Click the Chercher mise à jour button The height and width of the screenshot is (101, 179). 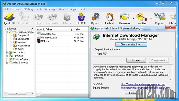(131, 44)
